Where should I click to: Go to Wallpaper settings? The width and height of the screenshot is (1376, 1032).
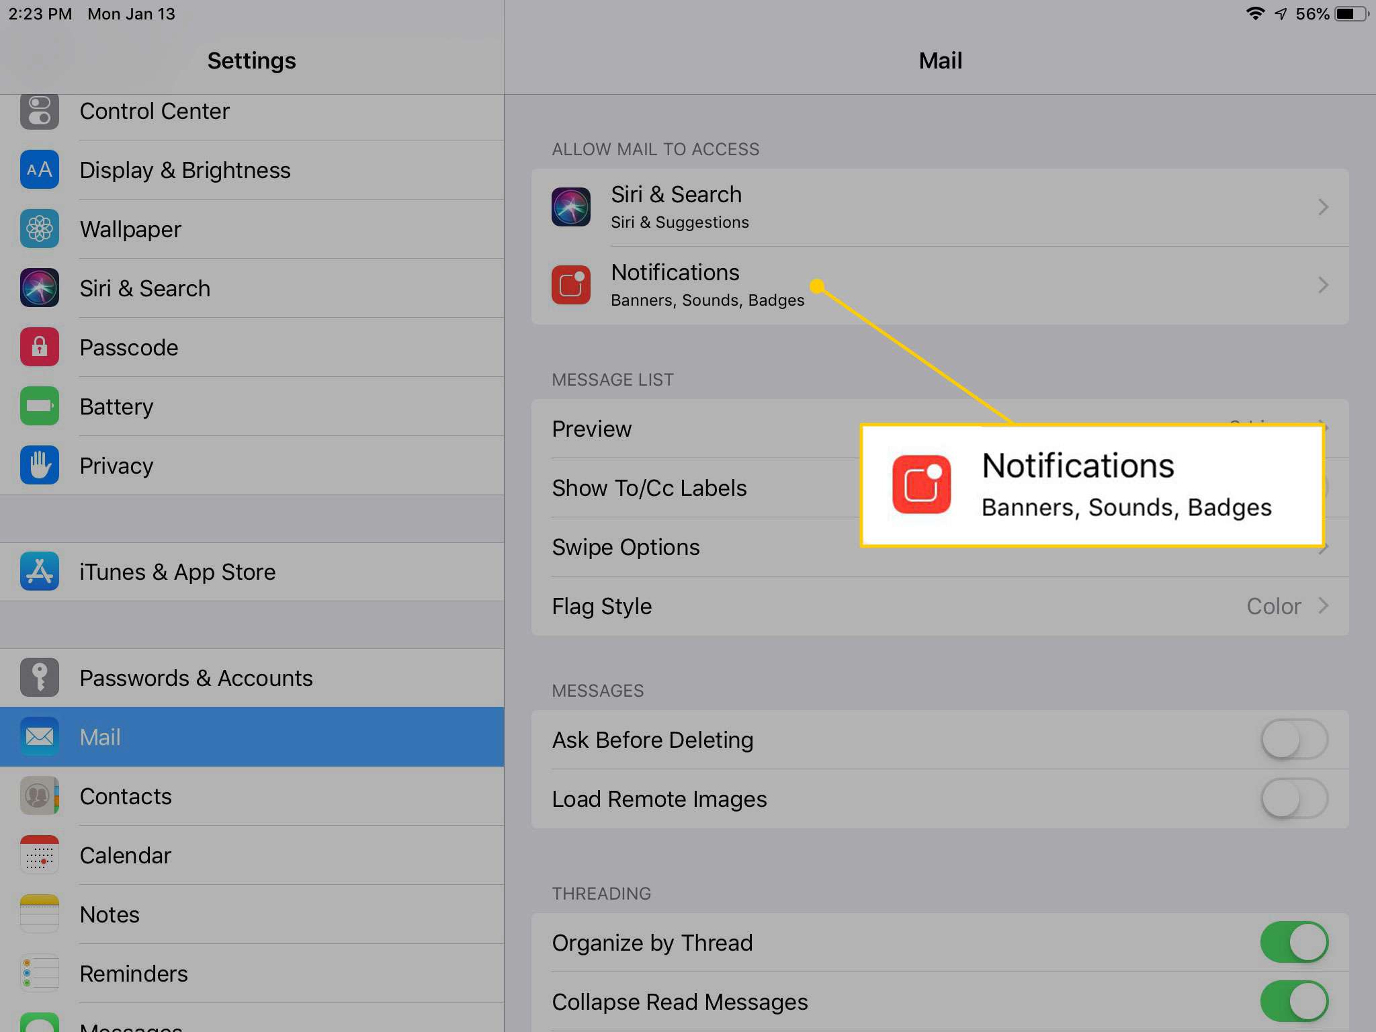252,229
